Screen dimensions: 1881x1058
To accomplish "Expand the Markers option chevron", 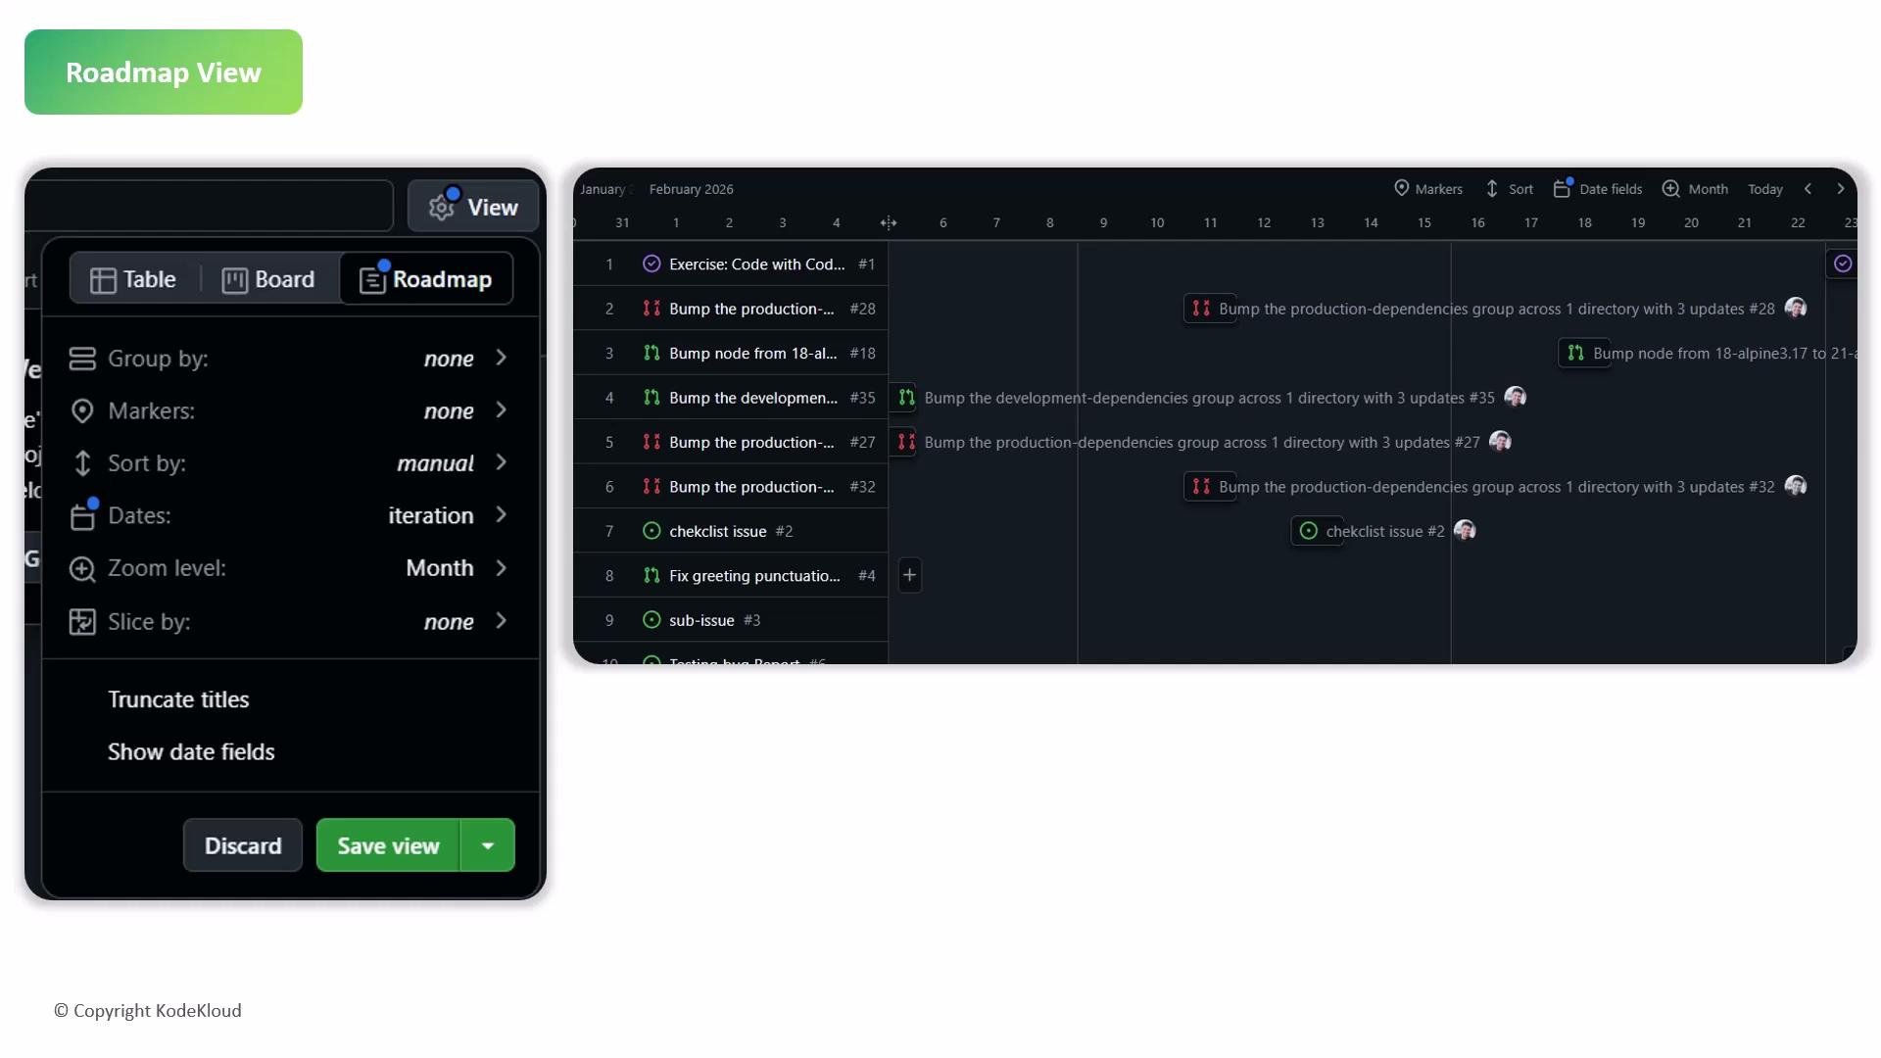I will (x=502, y=409).
